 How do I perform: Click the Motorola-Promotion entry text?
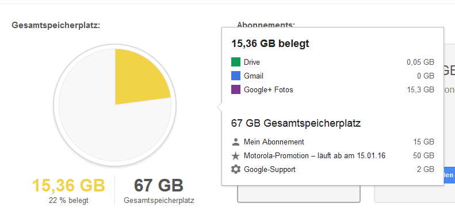point(315,156)
